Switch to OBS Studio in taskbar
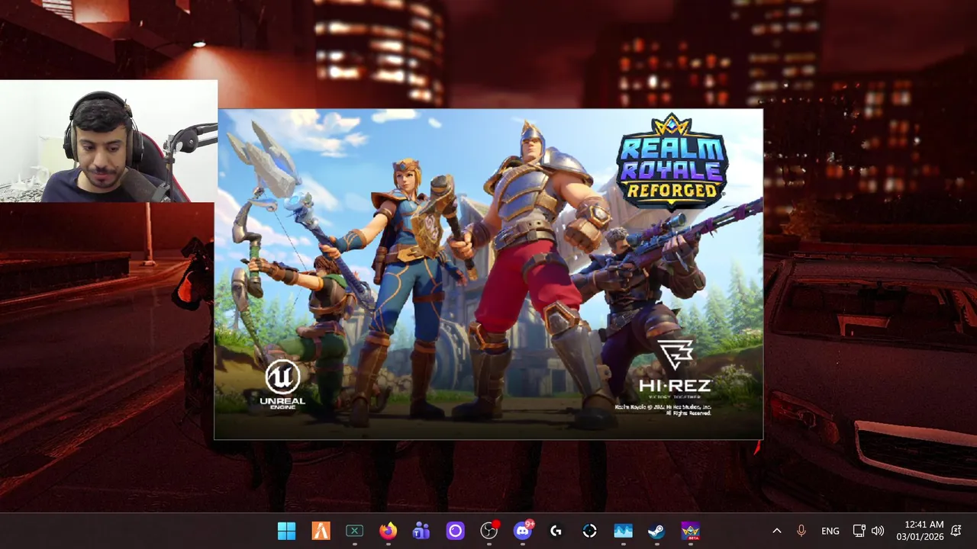 coord(489,531)
